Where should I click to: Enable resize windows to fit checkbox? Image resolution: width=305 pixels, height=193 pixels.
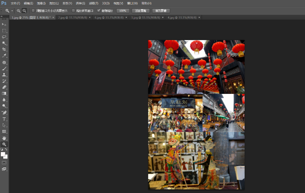click(x=33, y=11)
